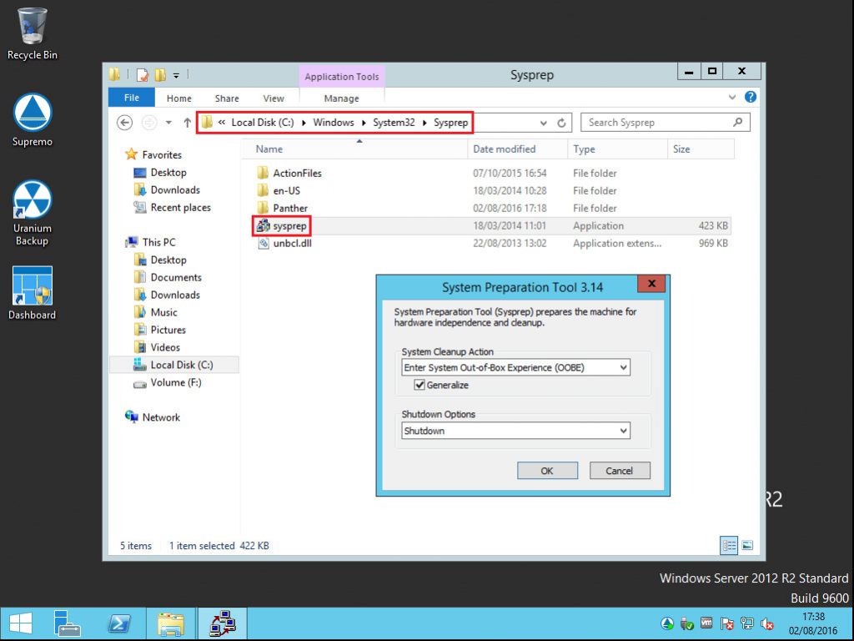The image size is (854, 641).
Task: Open the Supremo desktop application
Action: [x=32, y=111]
